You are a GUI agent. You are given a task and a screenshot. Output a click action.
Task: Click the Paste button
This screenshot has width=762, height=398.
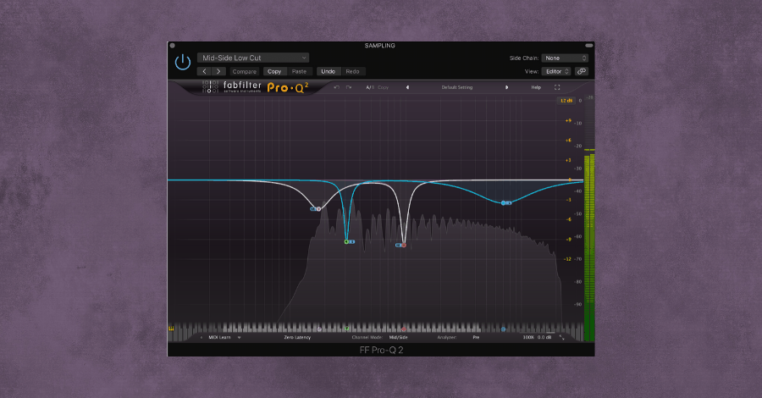299,71
